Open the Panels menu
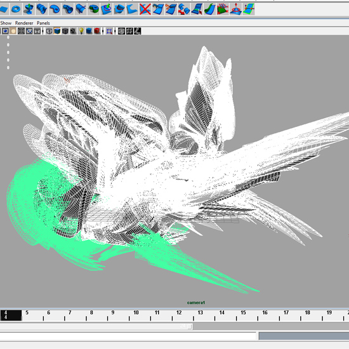Image resolution: width=349 pixels, height=349 pixels. 43,23
